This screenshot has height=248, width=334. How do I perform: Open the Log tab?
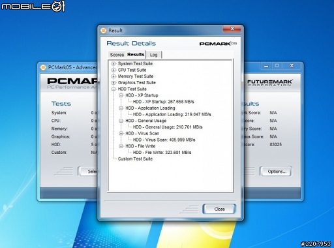pyautogui.click(x=153, y=55)
